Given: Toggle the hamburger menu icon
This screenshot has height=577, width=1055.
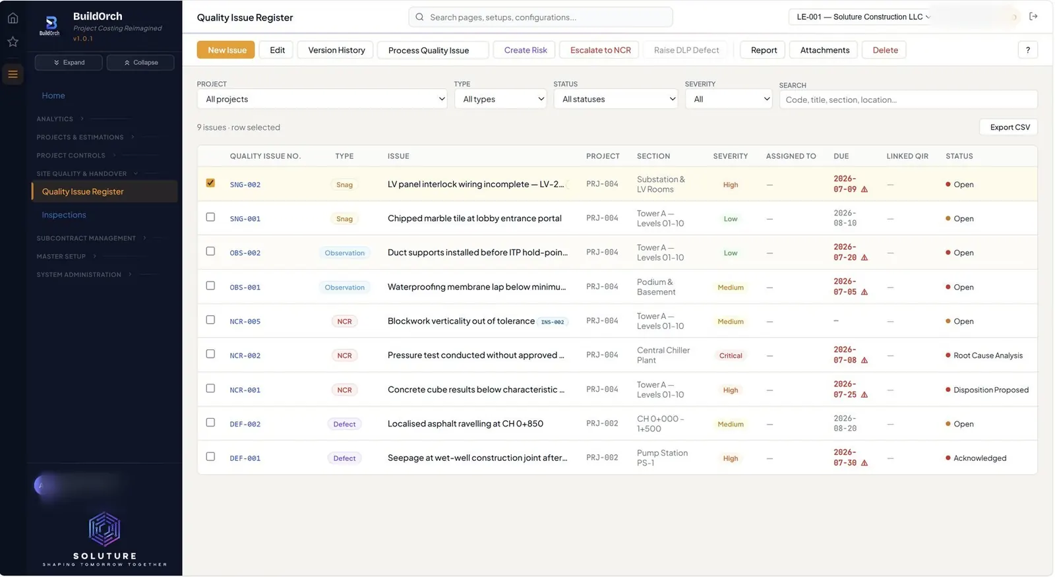Looking at the screenshot, I should click(x=13, y=74).
